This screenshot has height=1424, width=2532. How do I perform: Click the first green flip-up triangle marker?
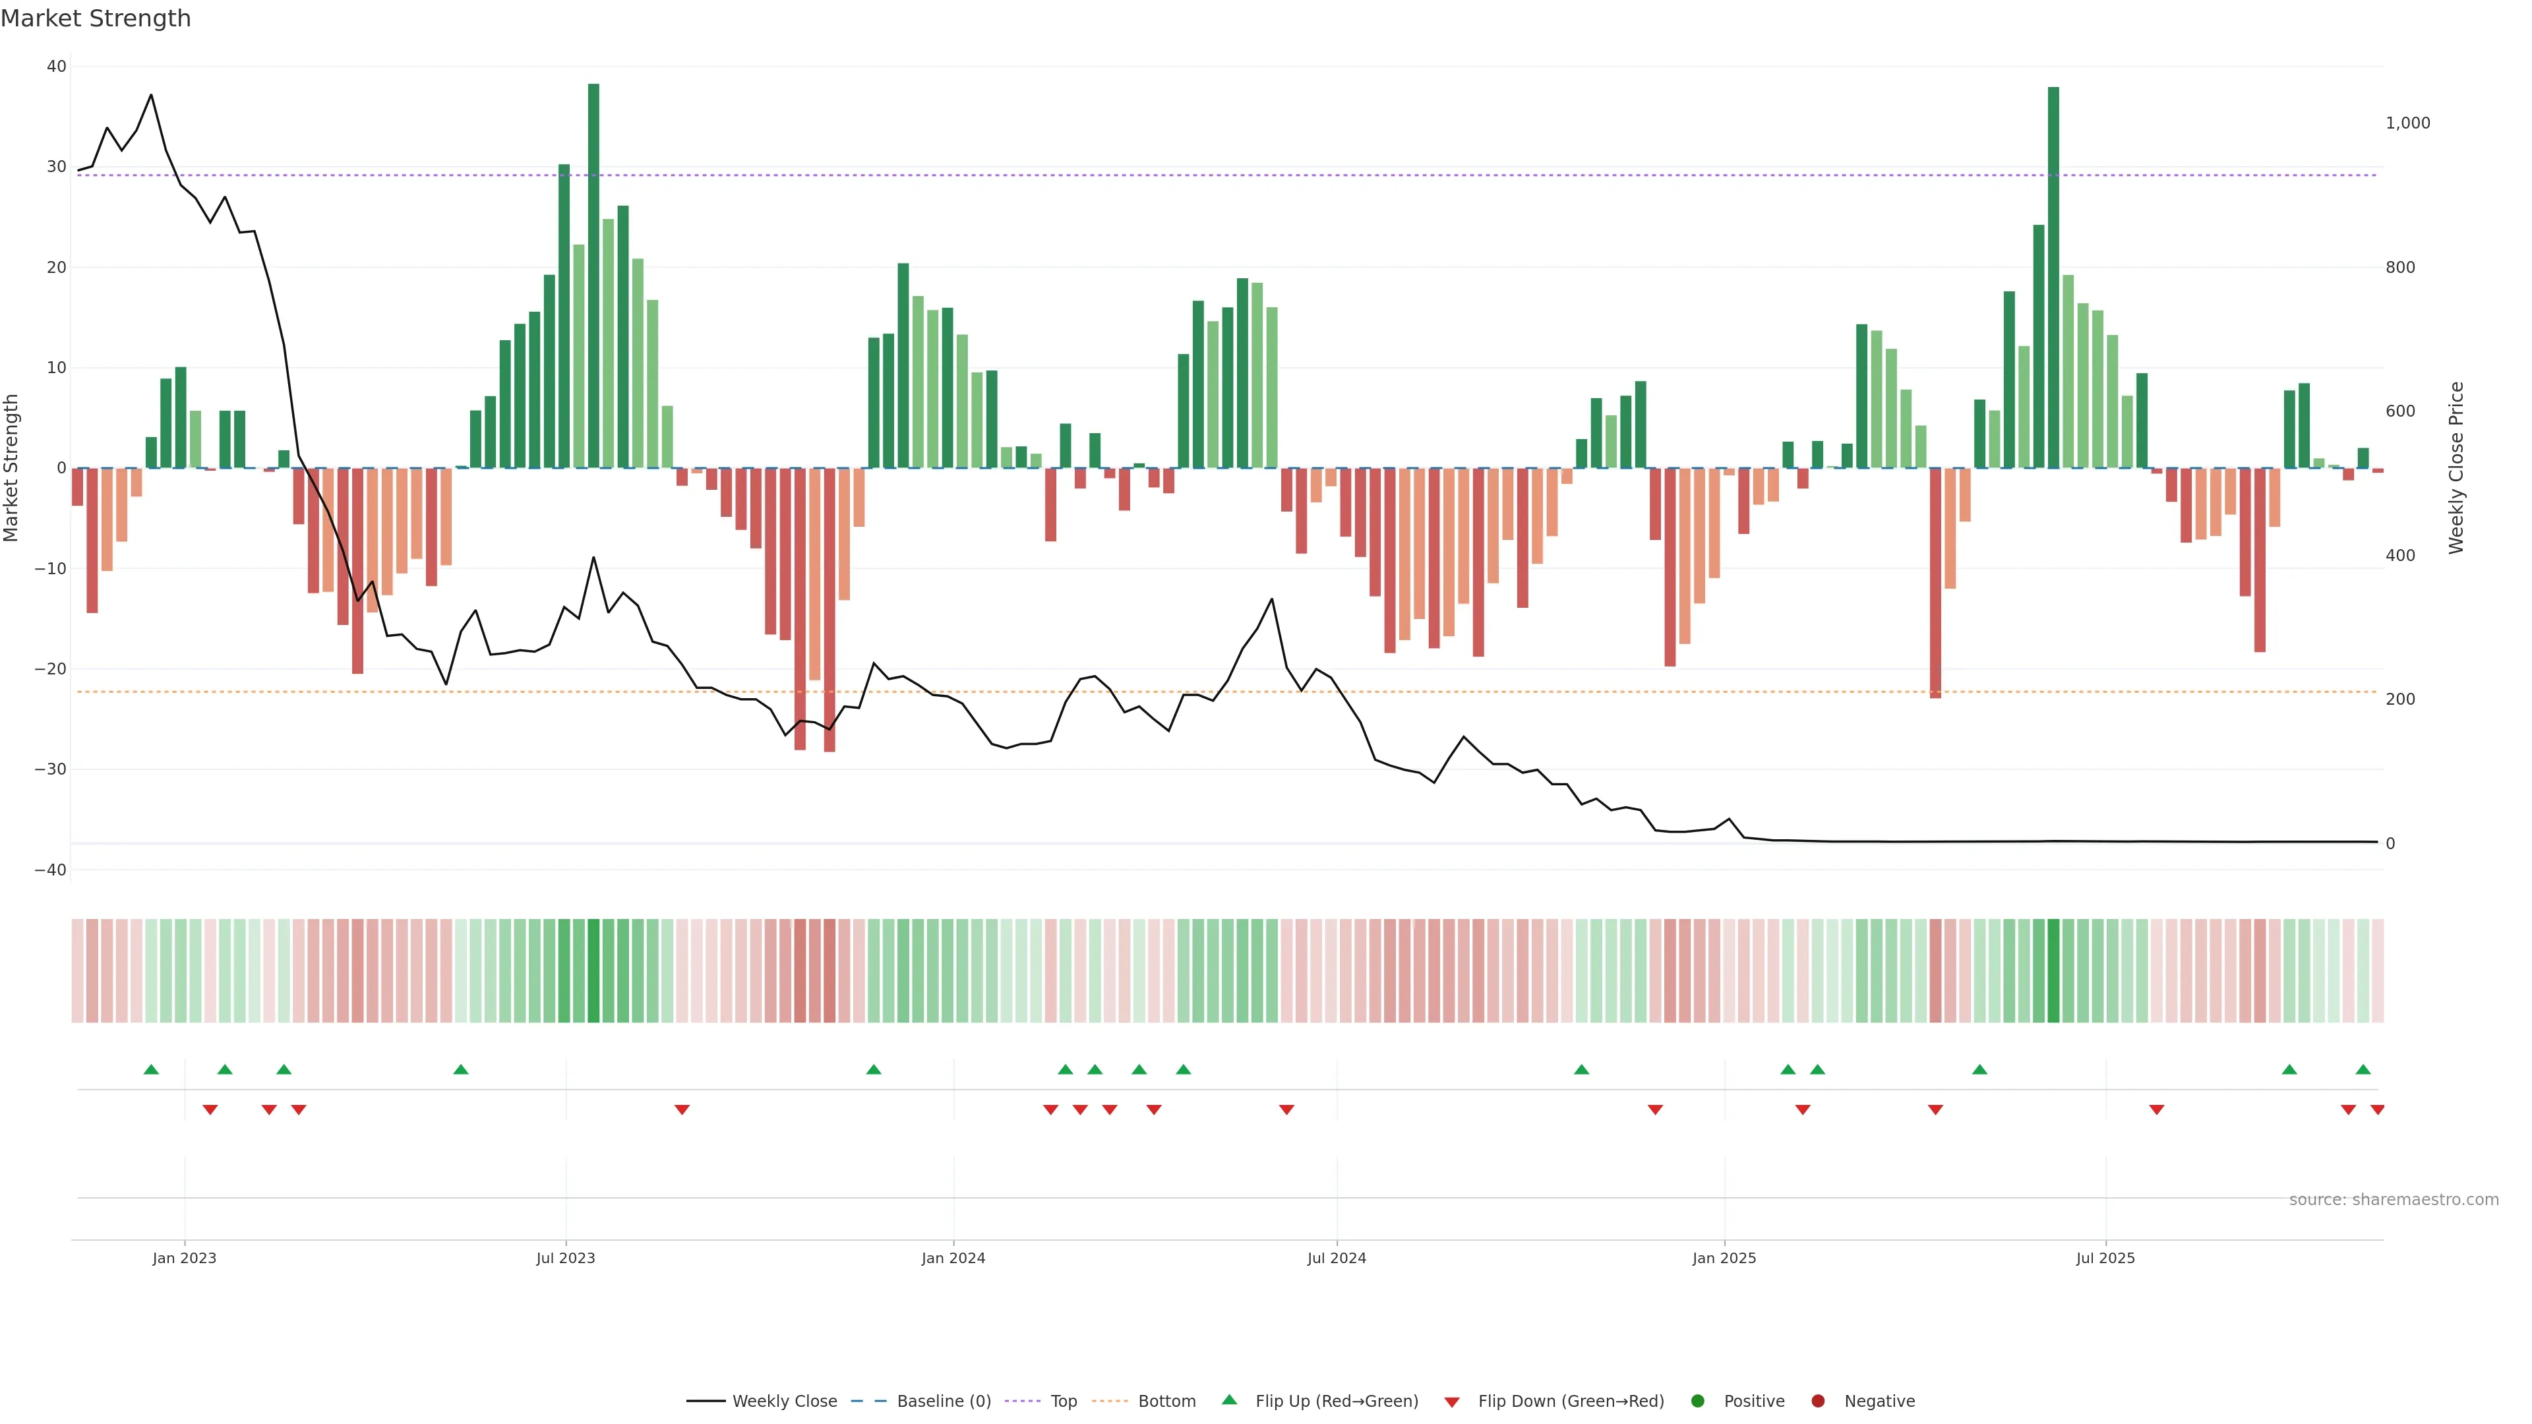pos(152,1069)
